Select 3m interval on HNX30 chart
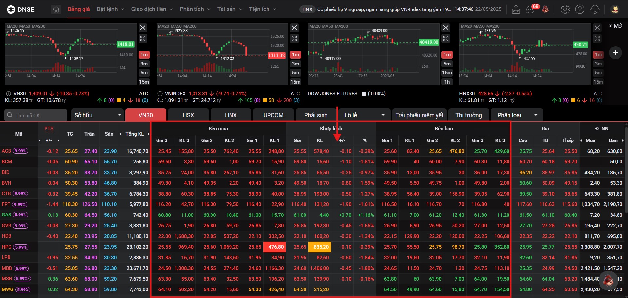Image resolution: width=628 pixels, height=298 pixels. 598,64
